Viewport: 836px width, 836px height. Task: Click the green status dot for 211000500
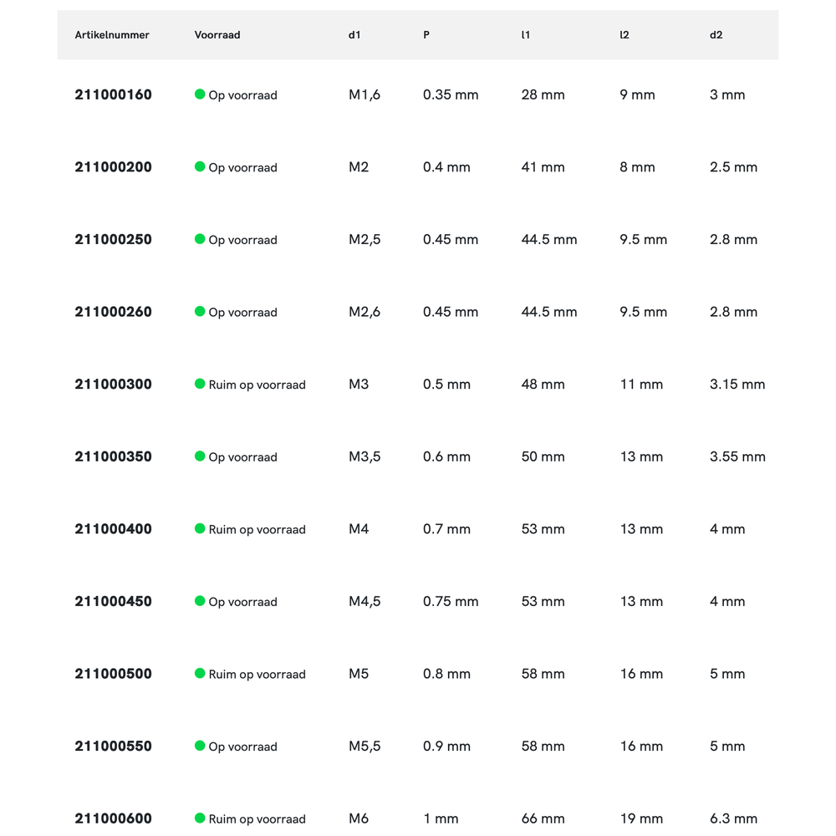coord(200,673)
